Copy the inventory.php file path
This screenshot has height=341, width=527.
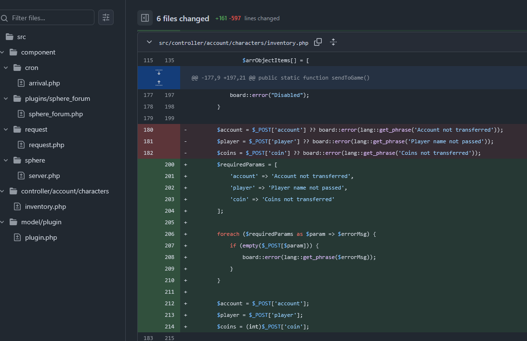pos(317,42)
